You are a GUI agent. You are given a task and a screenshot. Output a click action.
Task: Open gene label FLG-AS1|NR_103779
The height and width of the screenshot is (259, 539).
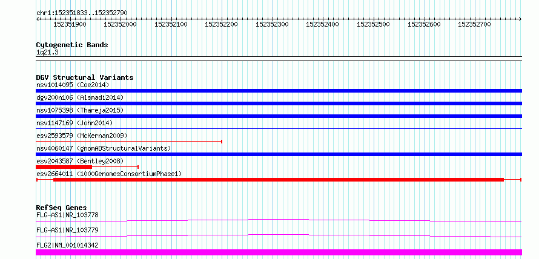coord(67,230)
